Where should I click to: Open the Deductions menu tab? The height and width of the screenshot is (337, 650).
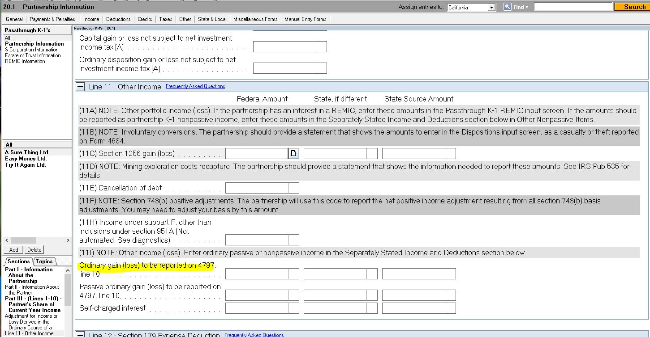coord(118,19)
